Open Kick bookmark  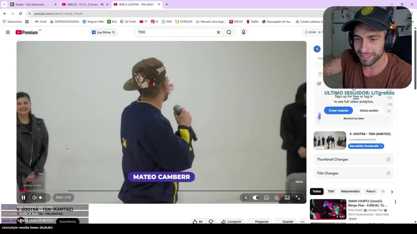pyautogui.click(x=112, y=22)
